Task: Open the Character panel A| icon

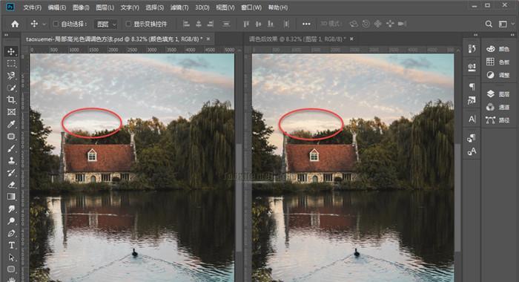Action: (x=472, y=119)
